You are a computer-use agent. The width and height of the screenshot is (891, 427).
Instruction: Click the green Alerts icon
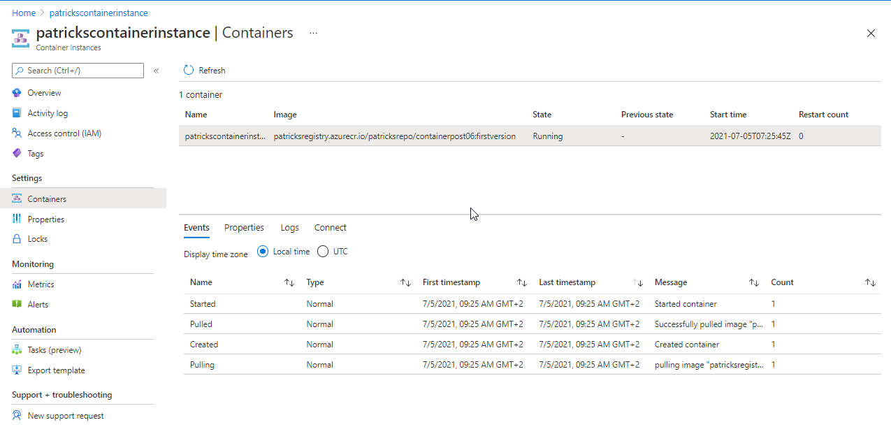click(x=17, y=305)
